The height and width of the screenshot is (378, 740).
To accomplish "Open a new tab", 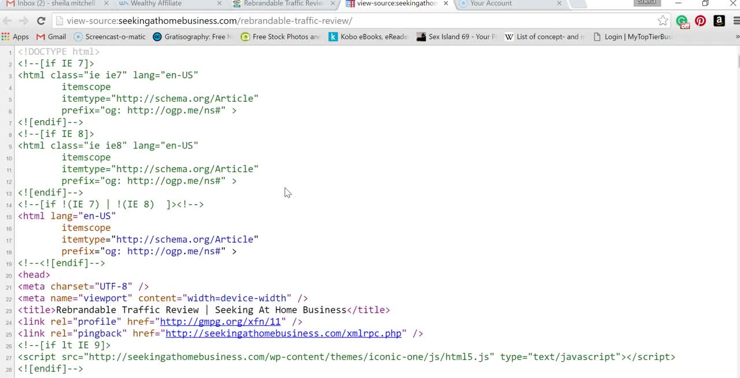I will 578,3.
